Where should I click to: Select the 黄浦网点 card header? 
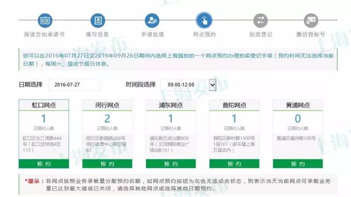[x=298, y=105]
